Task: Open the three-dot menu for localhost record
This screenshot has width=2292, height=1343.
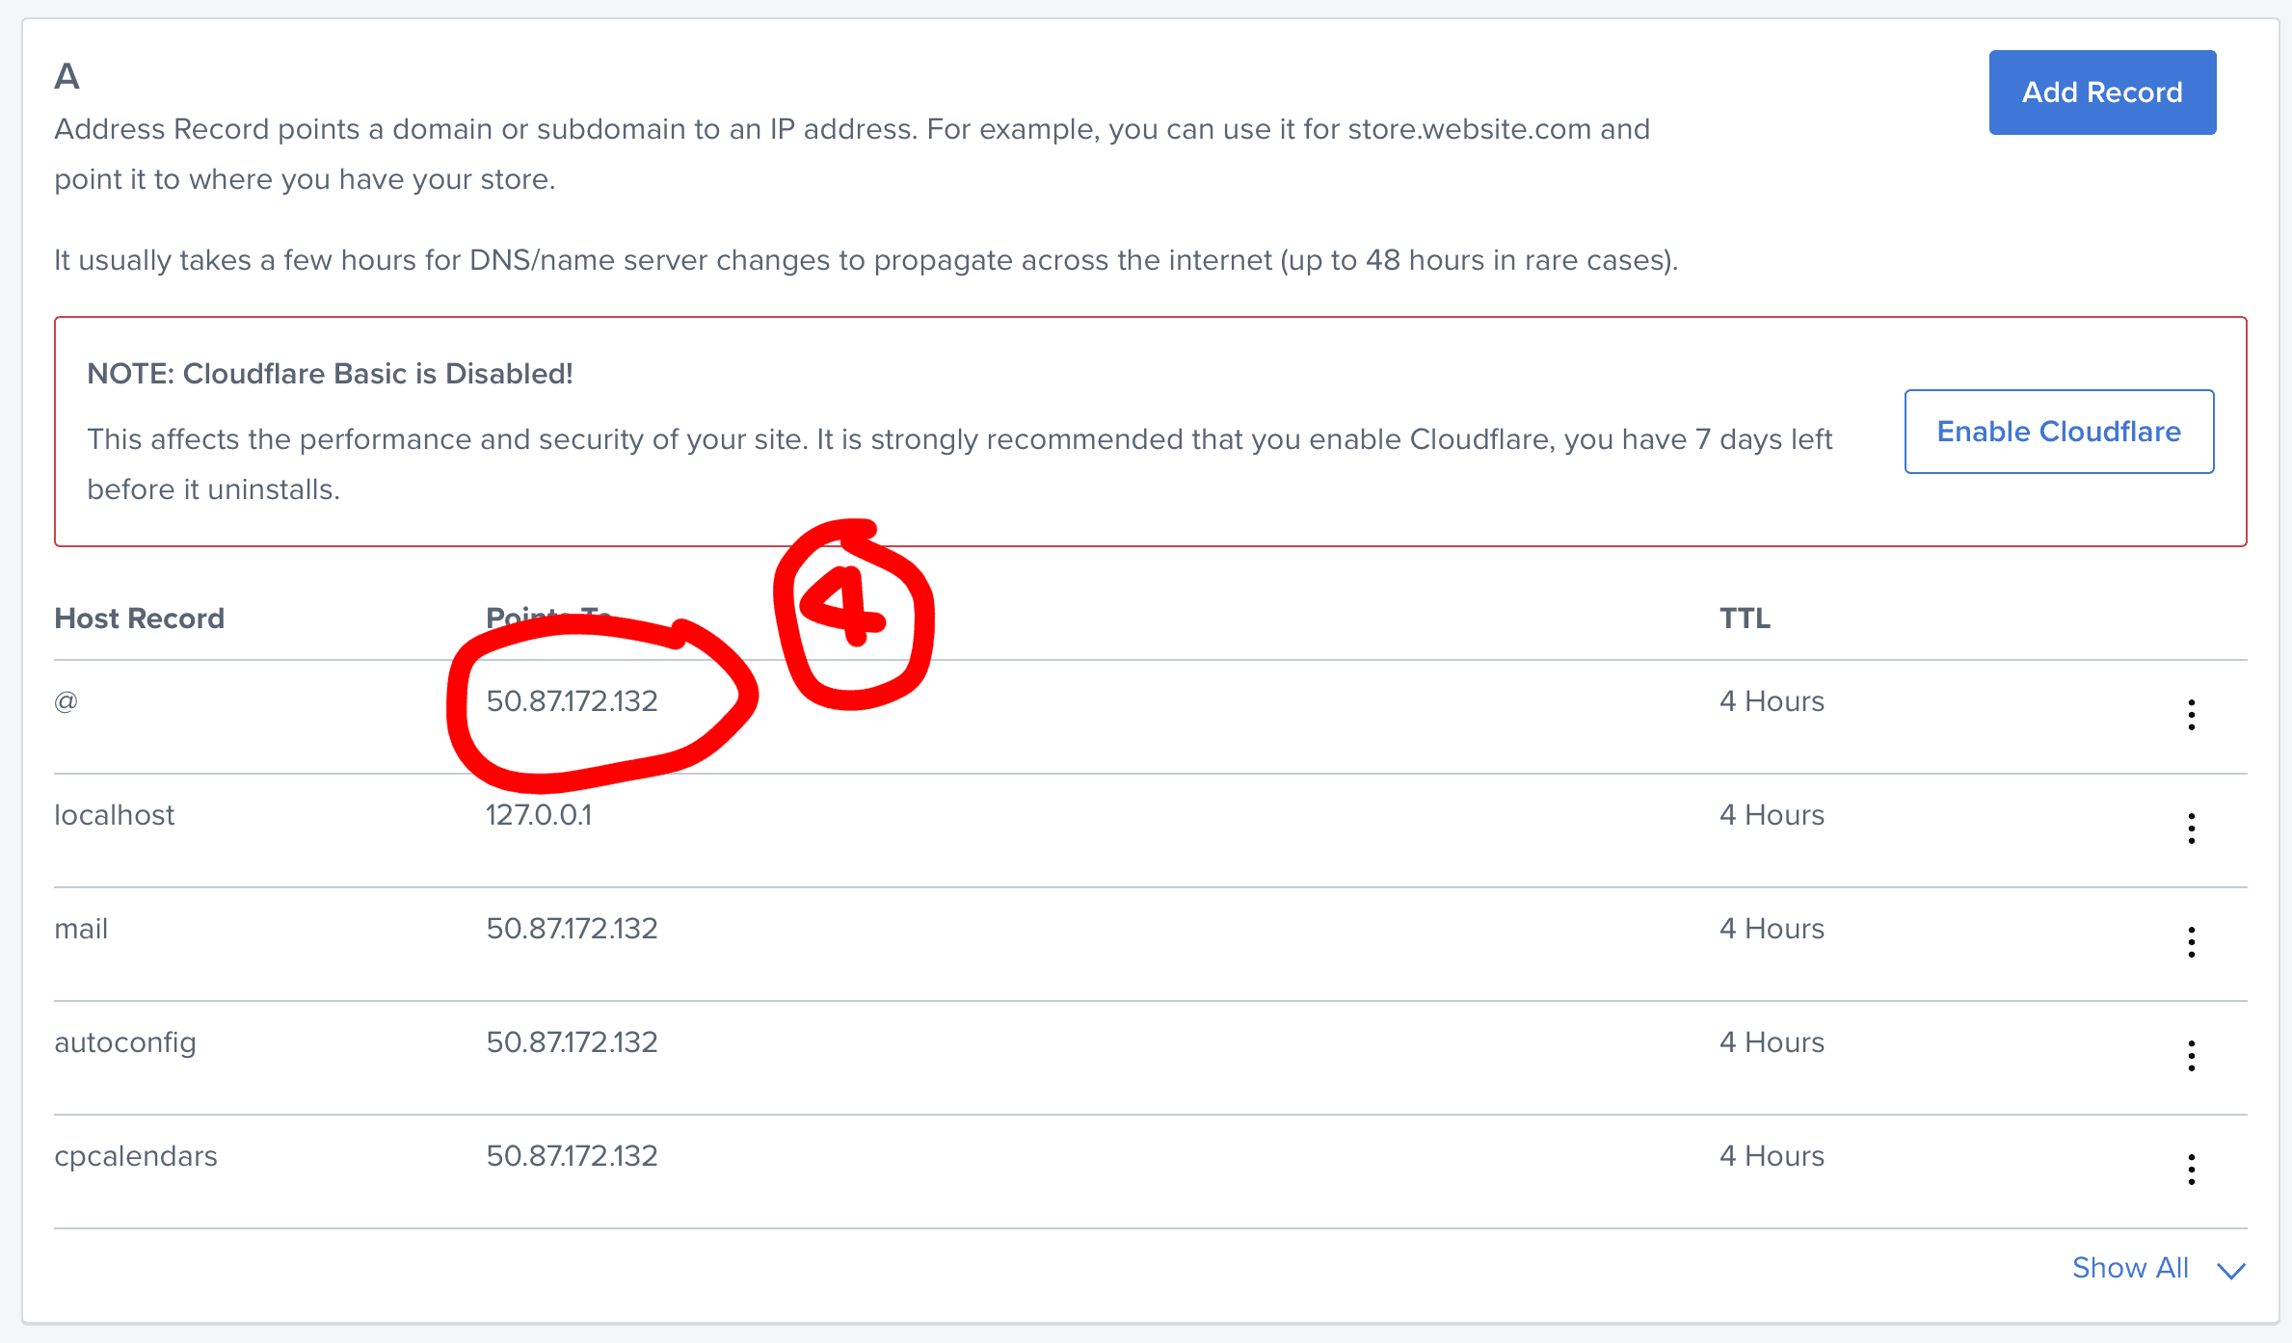Action: (x=2191, y=829)
